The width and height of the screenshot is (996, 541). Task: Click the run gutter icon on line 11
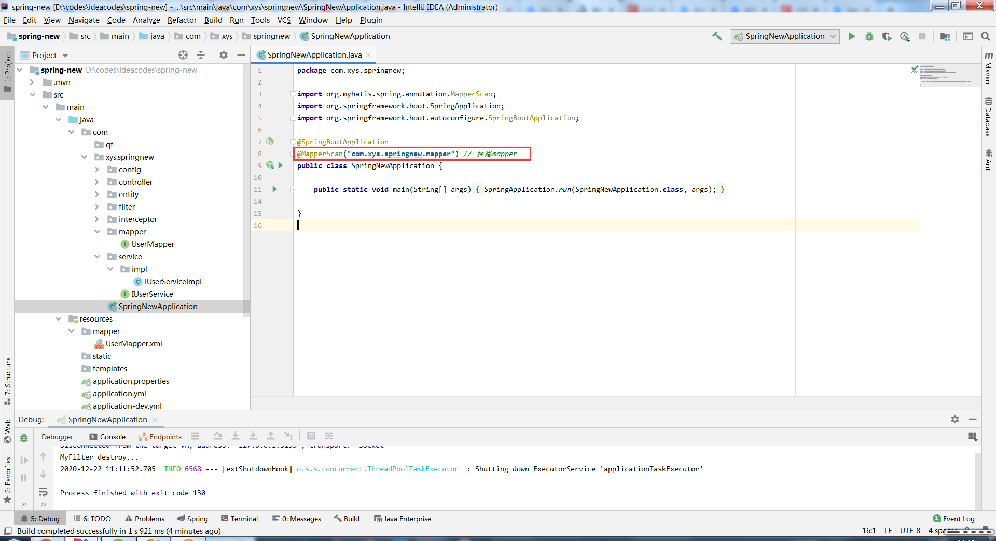275,189
